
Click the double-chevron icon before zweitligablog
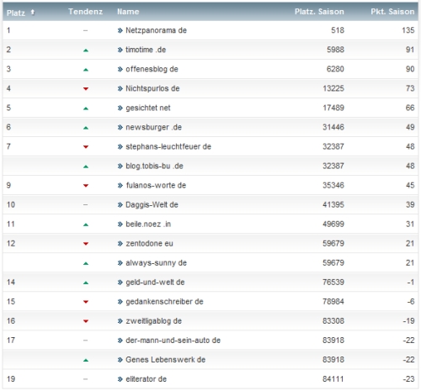pos(120,321)
